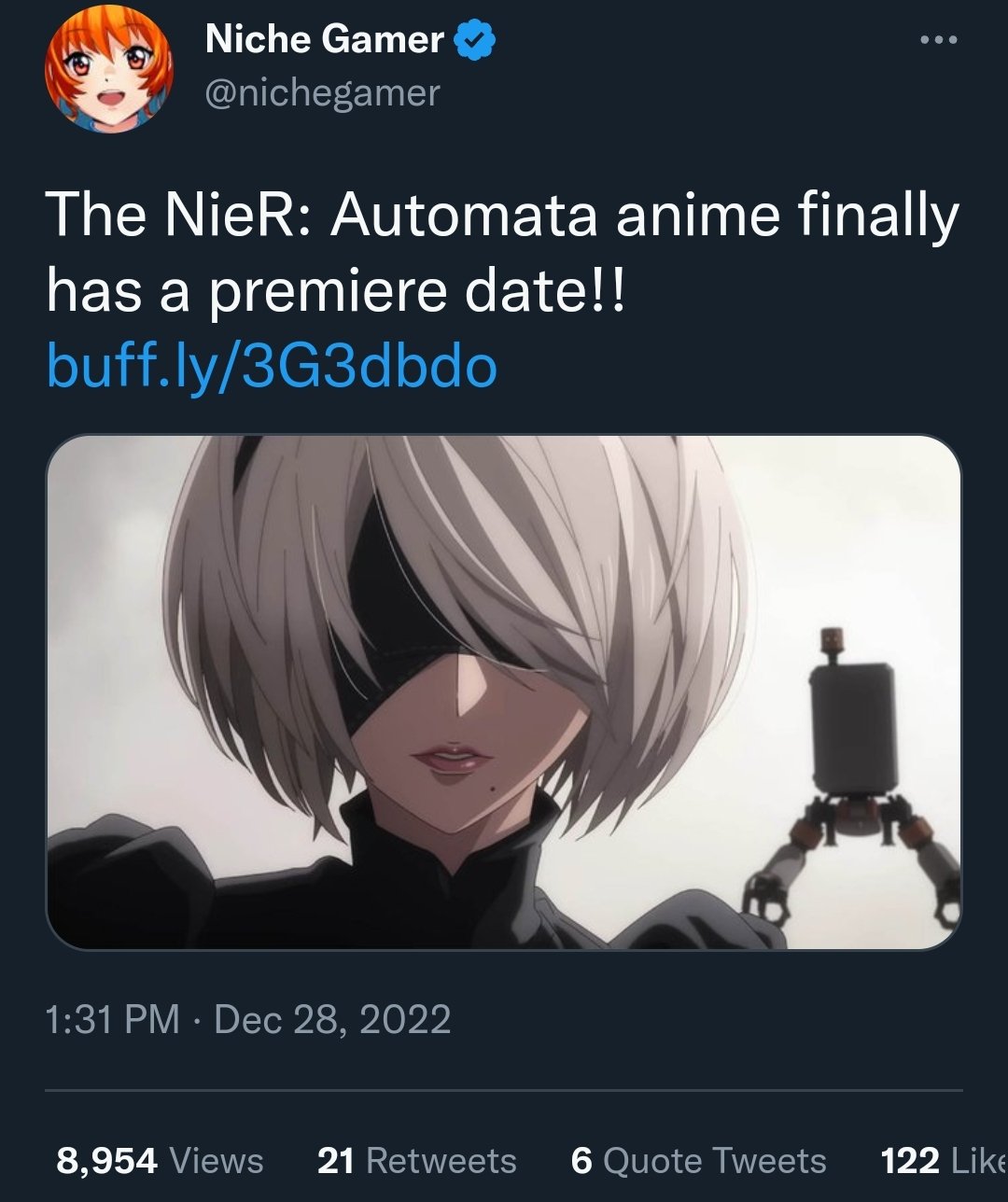Open the buff.ly/3G3dbdo link
Viewport: 1008px width, 1202px height.
272,367
